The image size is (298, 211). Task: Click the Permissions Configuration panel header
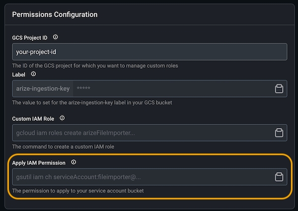pos(55,14)
